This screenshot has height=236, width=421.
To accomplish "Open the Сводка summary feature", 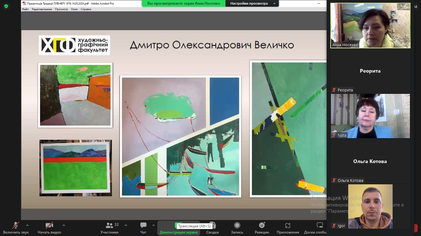I will pos(213,228).
